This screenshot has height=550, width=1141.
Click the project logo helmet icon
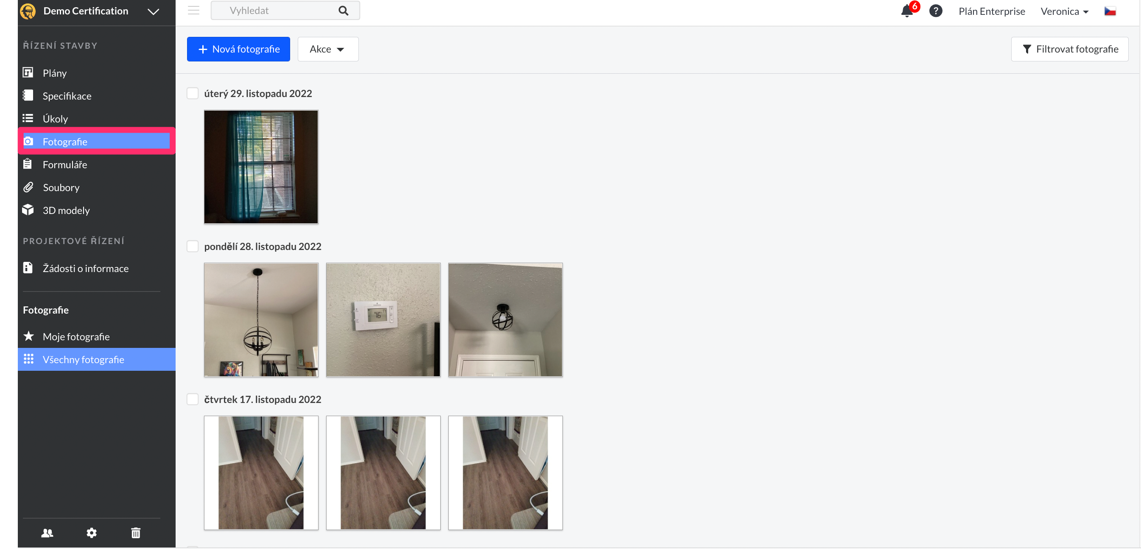(28, 11)
